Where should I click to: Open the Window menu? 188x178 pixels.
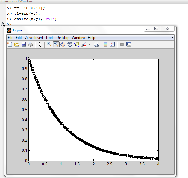[x=78, y=38]
